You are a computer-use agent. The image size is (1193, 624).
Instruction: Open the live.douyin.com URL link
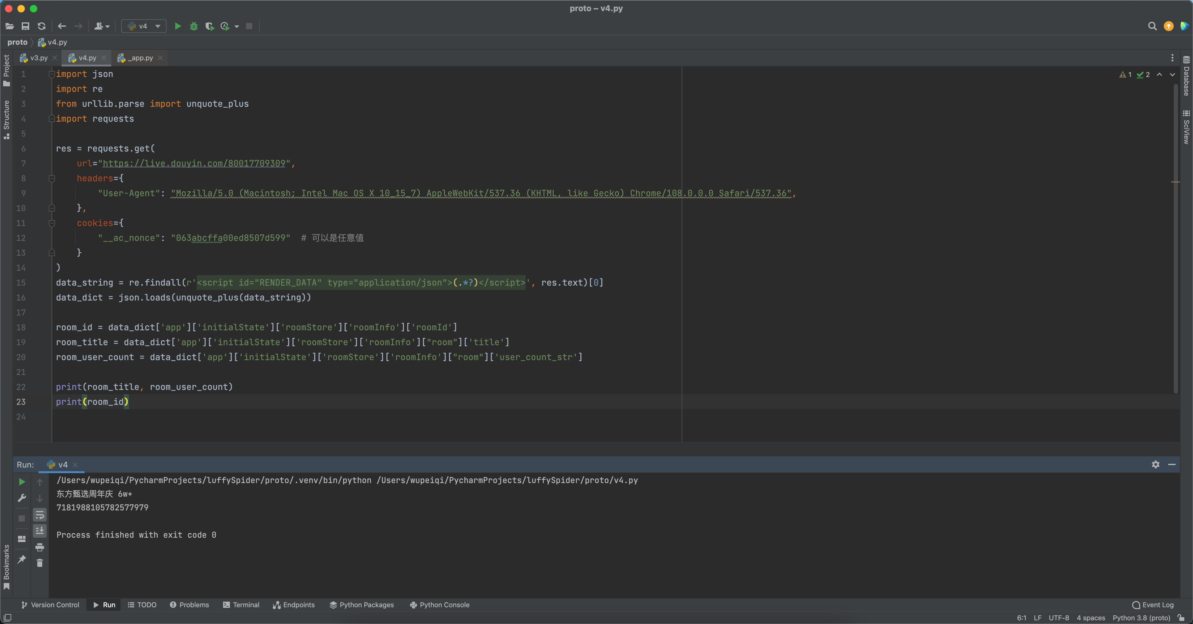[x=194, y=163]
